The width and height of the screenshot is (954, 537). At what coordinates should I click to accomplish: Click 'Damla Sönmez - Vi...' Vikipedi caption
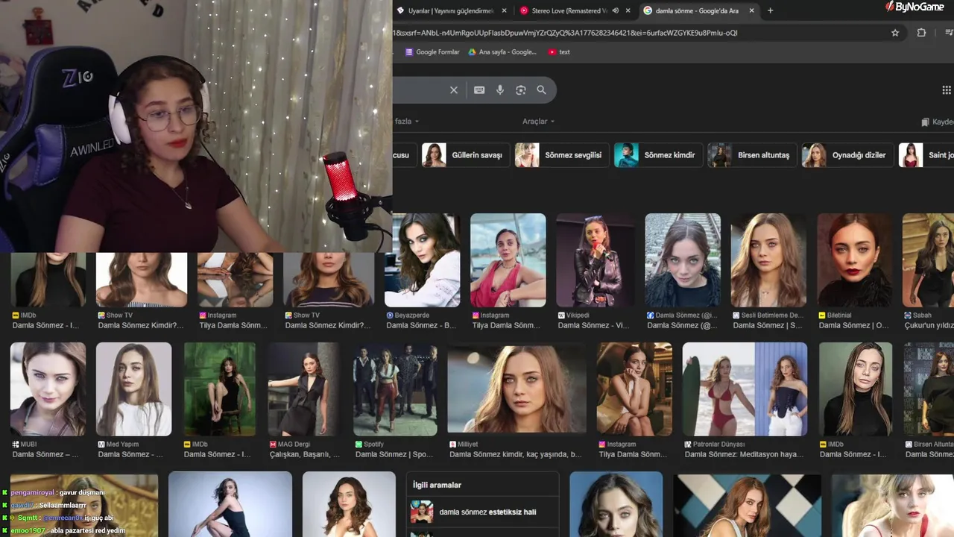[x=595, y=325]
